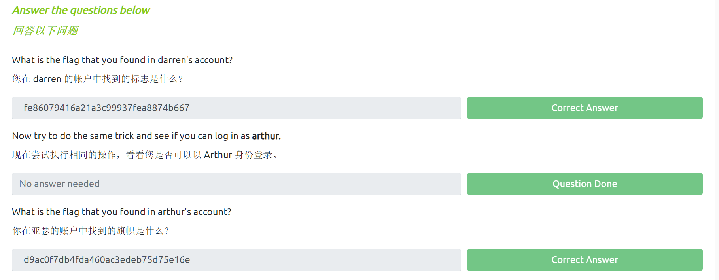Image resolution: width=719 pixels, height=280 pixels.
Task: Click the horizontal divider line beside the heading
Action: (x=431, y=23)
